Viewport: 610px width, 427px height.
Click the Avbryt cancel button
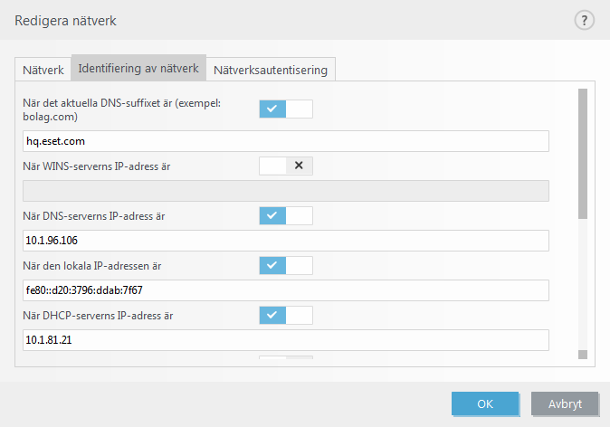(565, 403)
